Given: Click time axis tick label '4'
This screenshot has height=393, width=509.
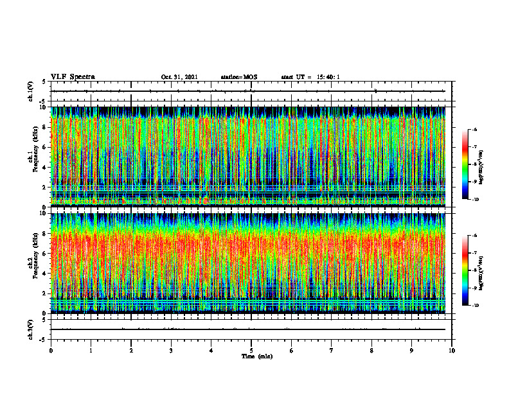Looking at the screenshot, I should coord(211,351).
